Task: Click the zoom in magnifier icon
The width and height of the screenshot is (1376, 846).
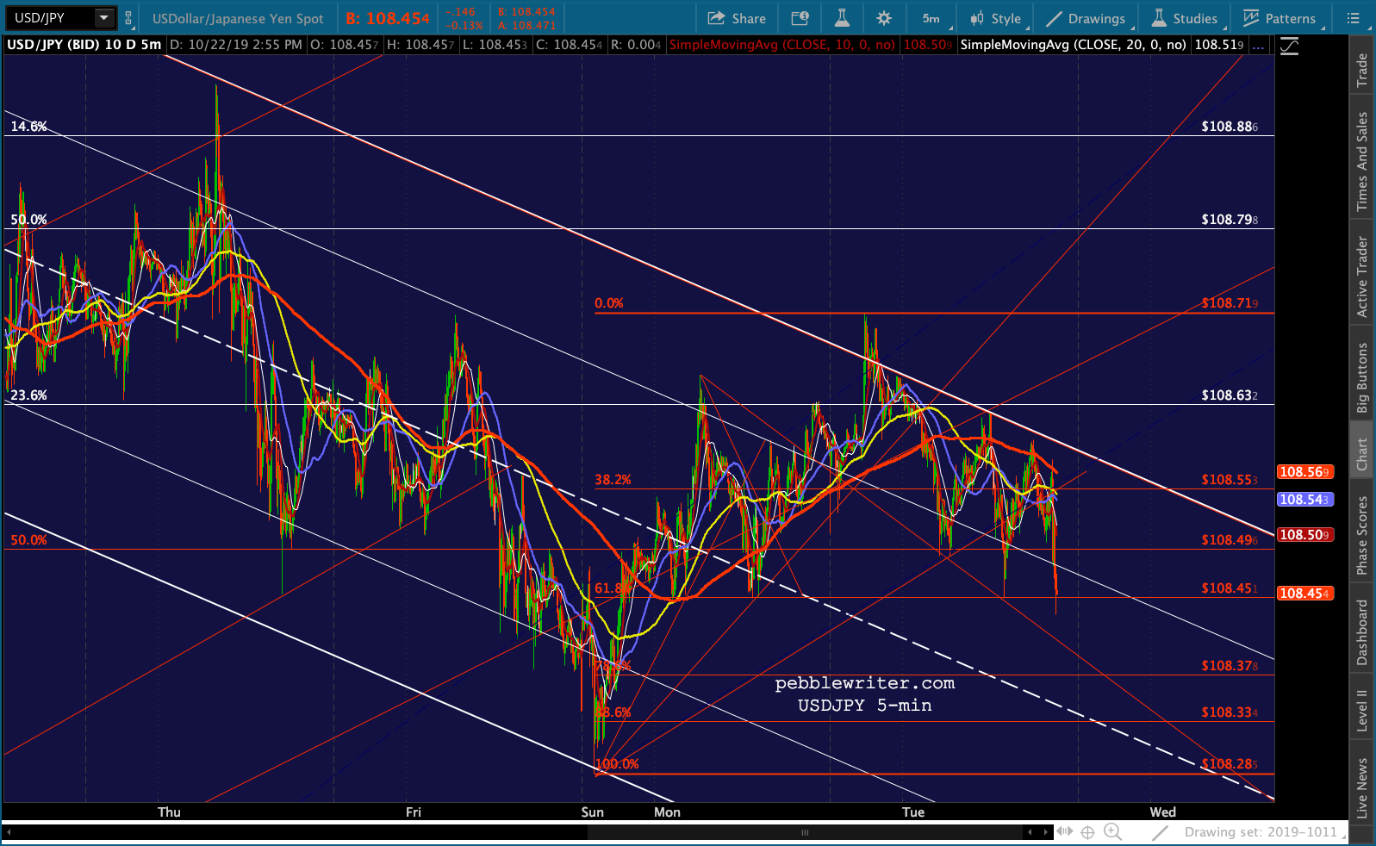Action: [x=1113, y=832]
